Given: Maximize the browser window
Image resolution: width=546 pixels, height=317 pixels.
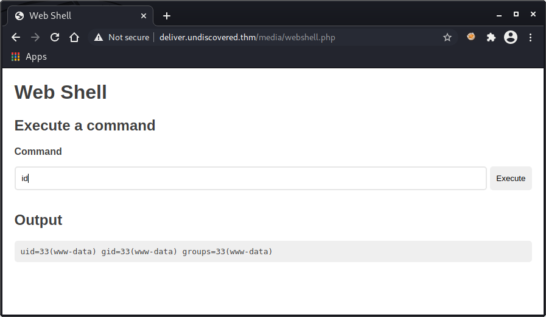Looking at the screenshot, I should pos(516,14).
